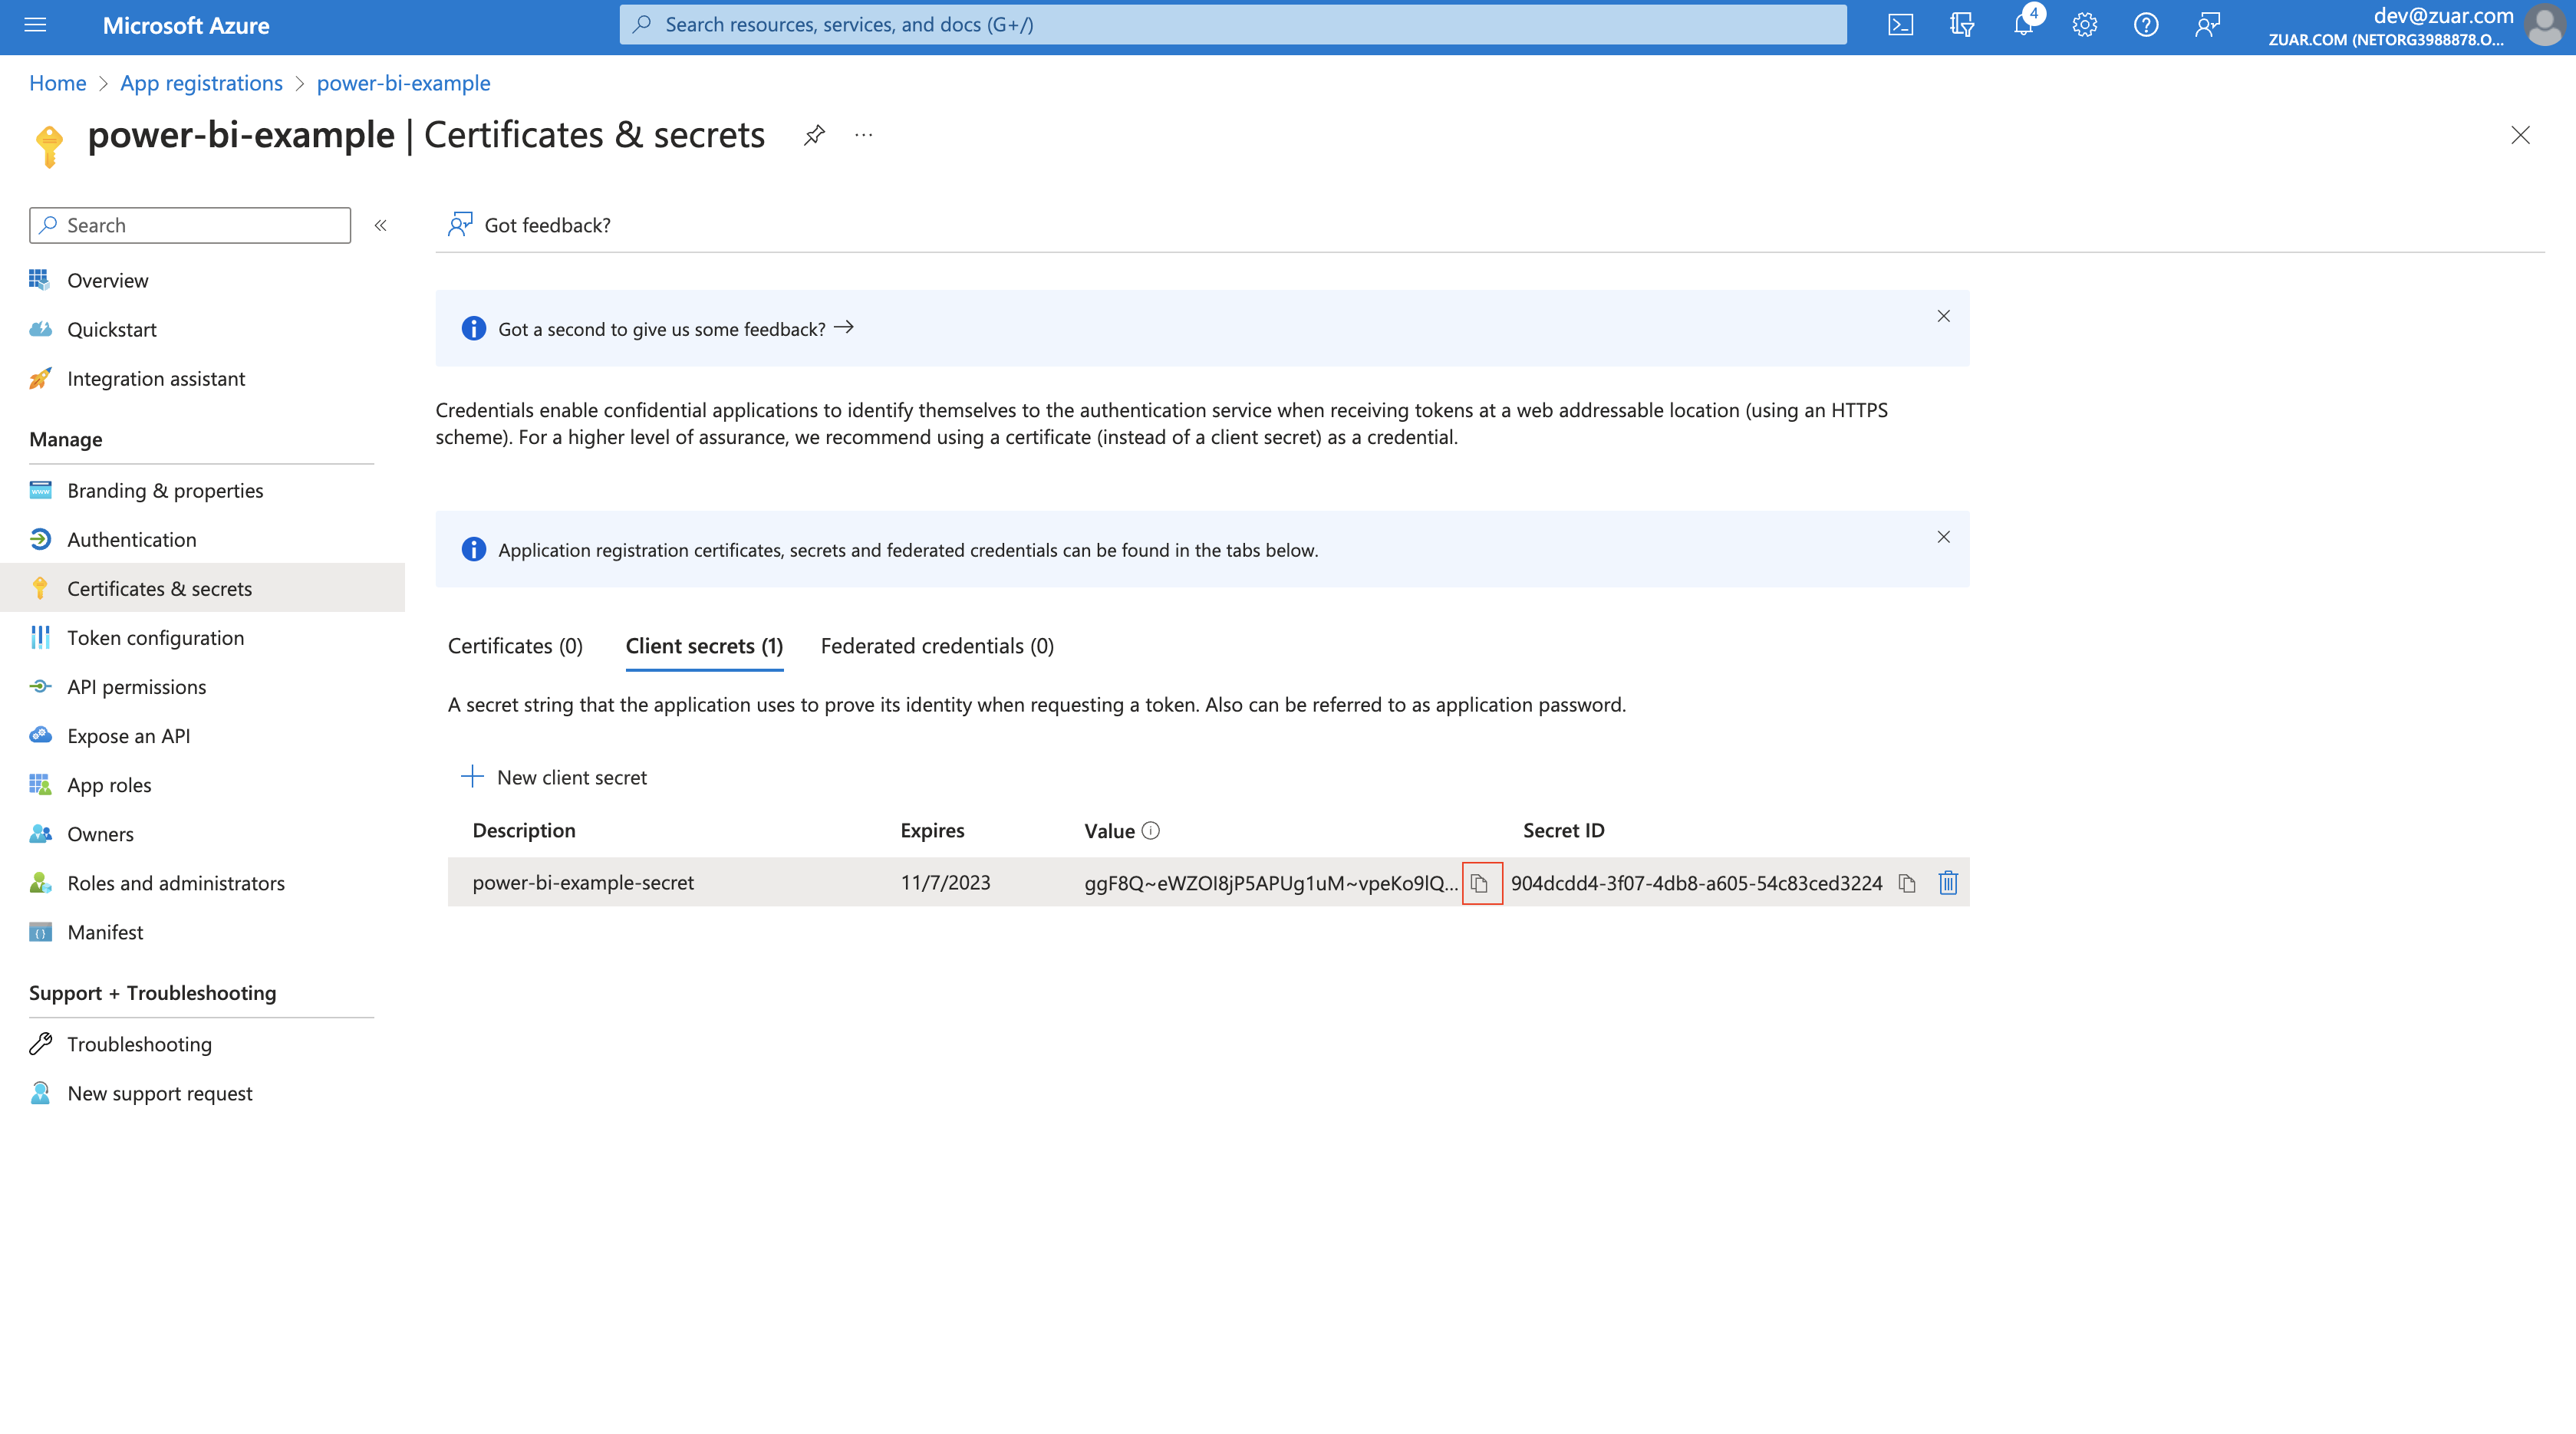Image resolution: width=2576 pixels, height=1434 pixels.
Task: Switch to the Certificates (0) tab
Action: pyautogui.click(x=515, y=646)
